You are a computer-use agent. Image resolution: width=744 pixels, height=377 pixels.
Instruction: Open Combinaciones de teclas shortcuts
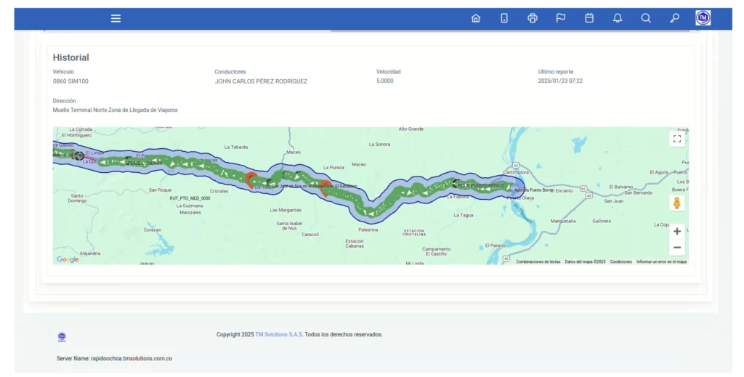point(538,262)
